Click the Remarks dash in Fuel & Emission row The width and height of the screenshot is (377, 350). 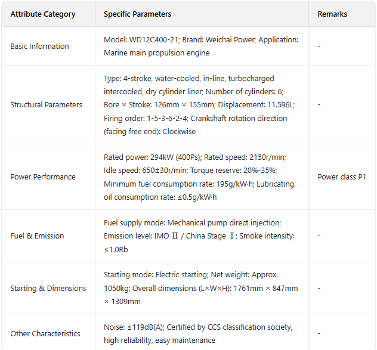pyautogui.click(x=319, y=236)
